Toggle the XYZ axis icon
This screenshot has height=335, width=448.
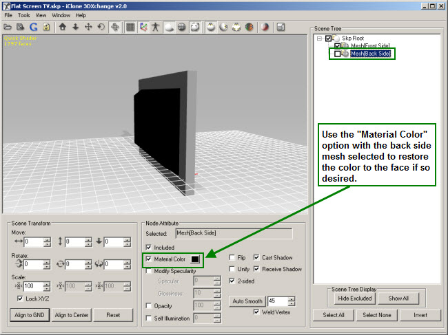coord(143,28)
